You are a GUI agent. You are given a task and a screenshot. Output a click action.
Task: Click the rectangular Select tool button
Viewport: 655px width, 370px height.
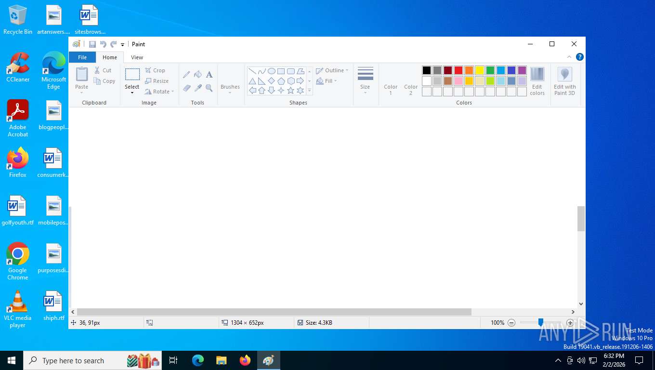tap(132, 75)
